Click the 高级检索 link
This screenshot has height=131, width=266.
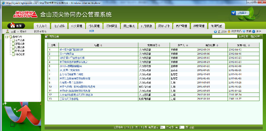[x=255, y=37]
